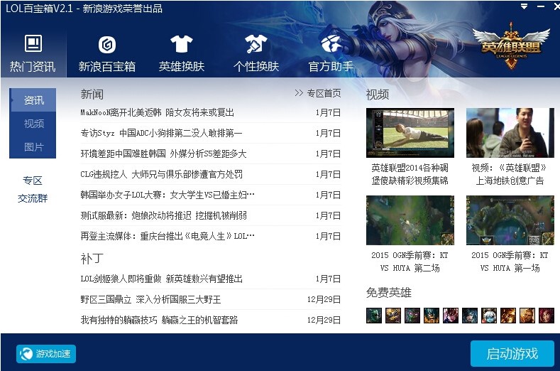Open title link 2015 OGN季前赛 第二场
This screenshot has width=560, height=371.
[x=410, y=262]
